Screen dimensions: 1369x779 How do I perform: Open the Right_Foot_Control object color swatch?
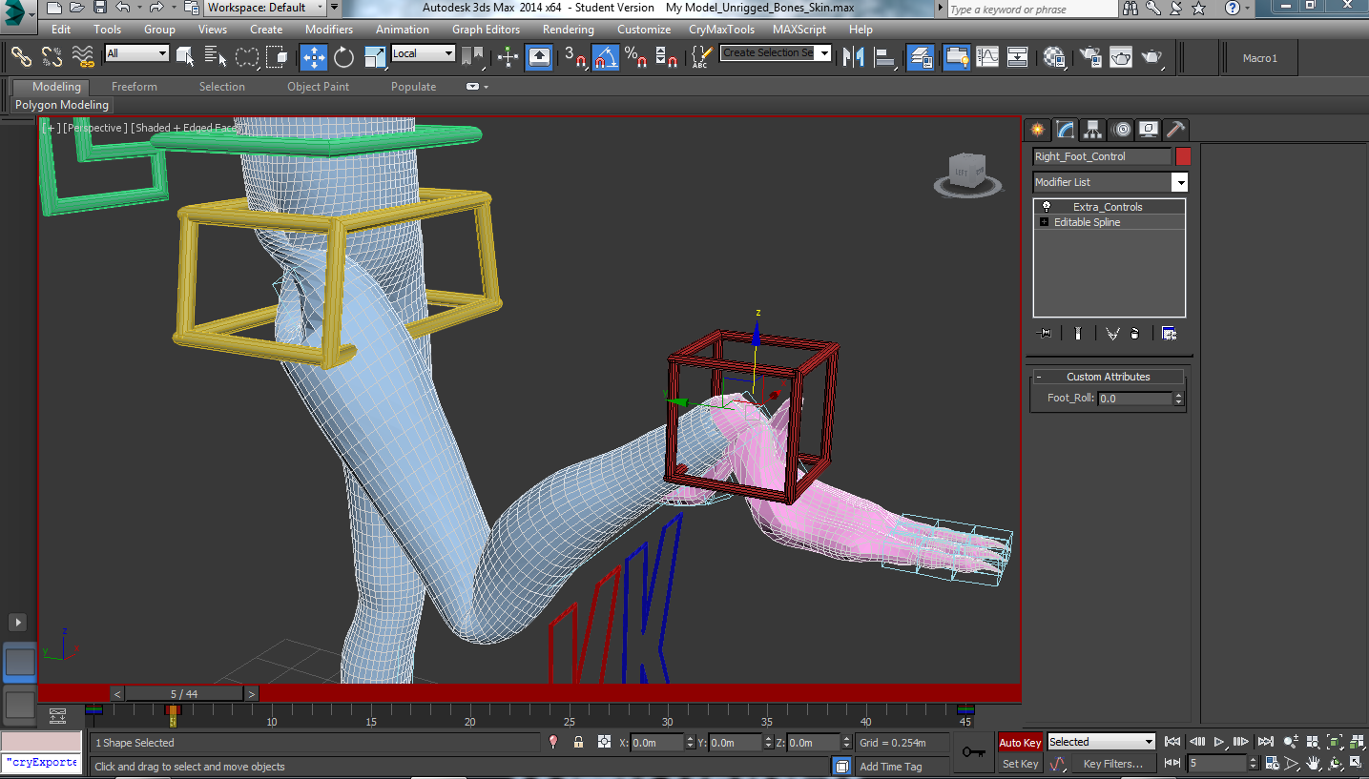1181,156
